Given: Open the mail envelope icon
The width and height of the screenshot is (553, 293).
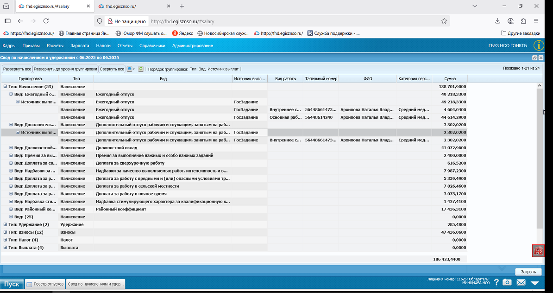Looking at the screenshot, I should [521, 282].
